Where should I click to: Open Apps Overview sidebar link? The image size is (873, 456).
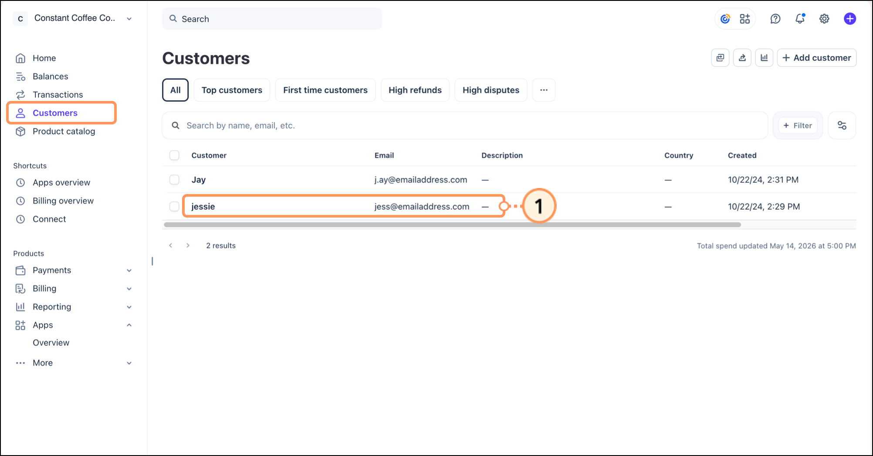click(51, 343)
